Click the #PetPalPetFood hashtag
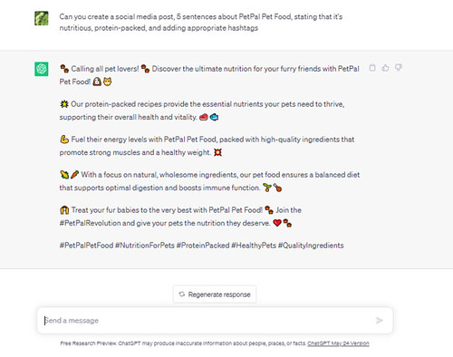 [x=86, y=246]
